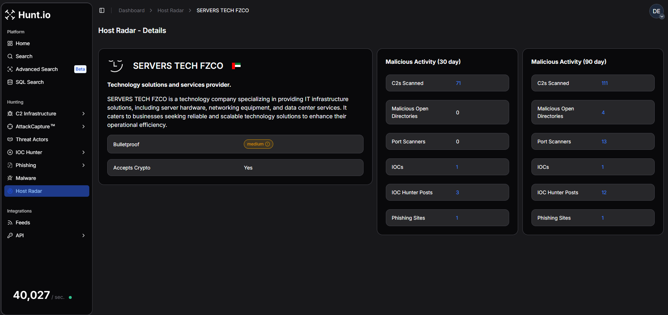Click the Feeds RSS icon
Viewport: 668px width, 315px height.
pos(10,223)
